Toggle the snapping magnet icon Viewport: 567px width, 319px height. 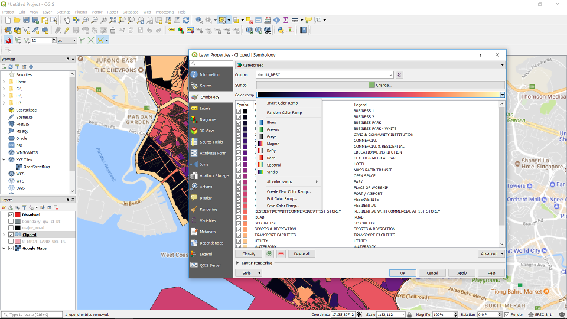[x=8, y=40]
